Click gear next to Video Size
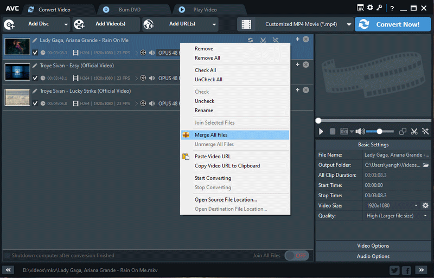Viewport: 434px width, 278px height. pyautogui.click(x=425, y=205)
